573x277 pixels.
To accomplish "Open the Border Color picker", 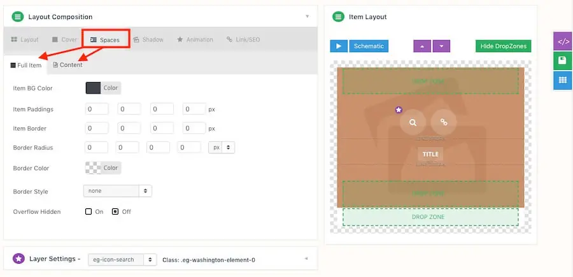I will tap(103, 168).
